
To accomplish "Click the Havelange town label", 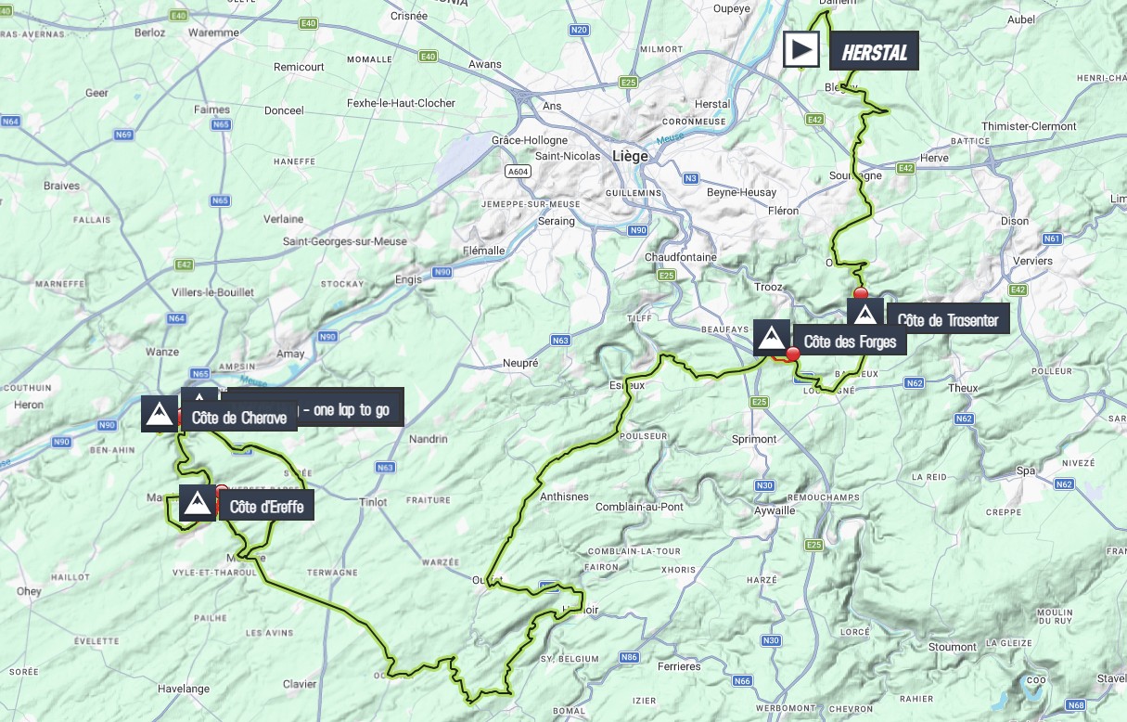I will [x=184, y=689].
